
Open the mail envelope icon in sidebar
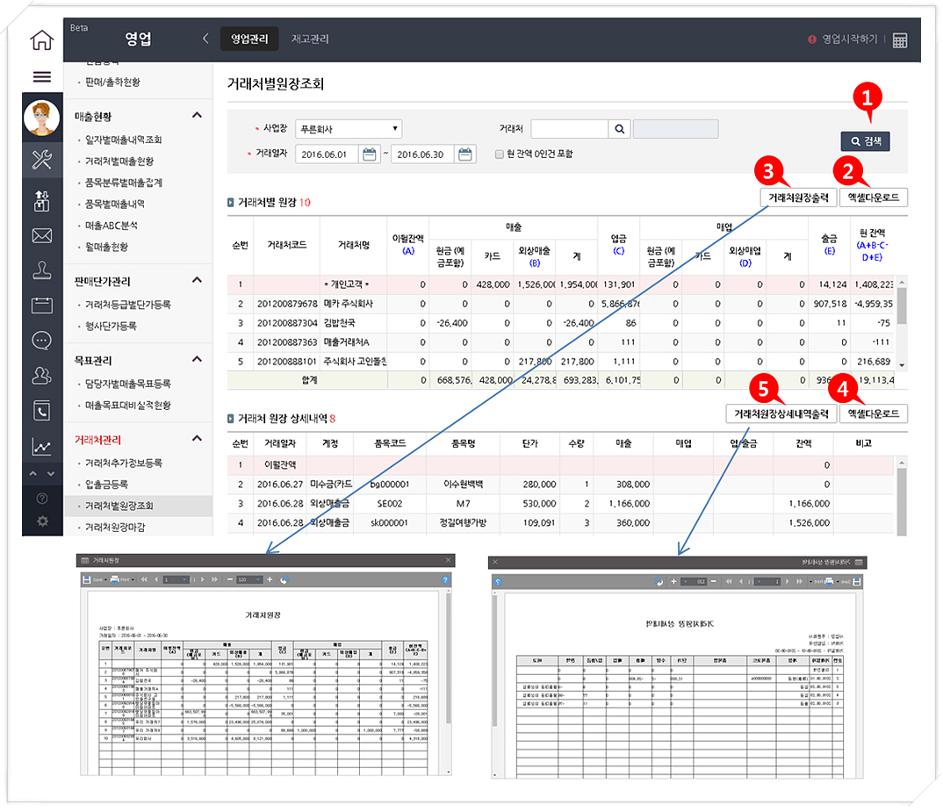pyautogui.click(x=41, y=236)
